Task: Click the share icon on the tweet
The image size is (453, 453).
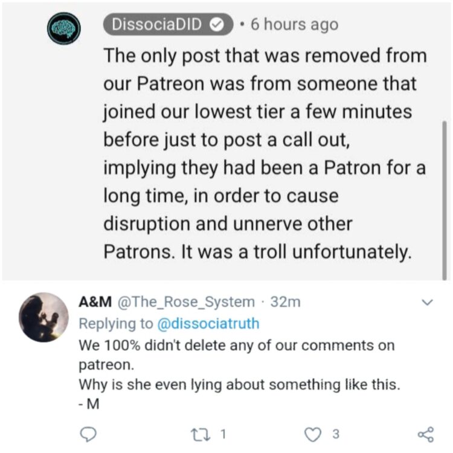Action: click(426, 432)
